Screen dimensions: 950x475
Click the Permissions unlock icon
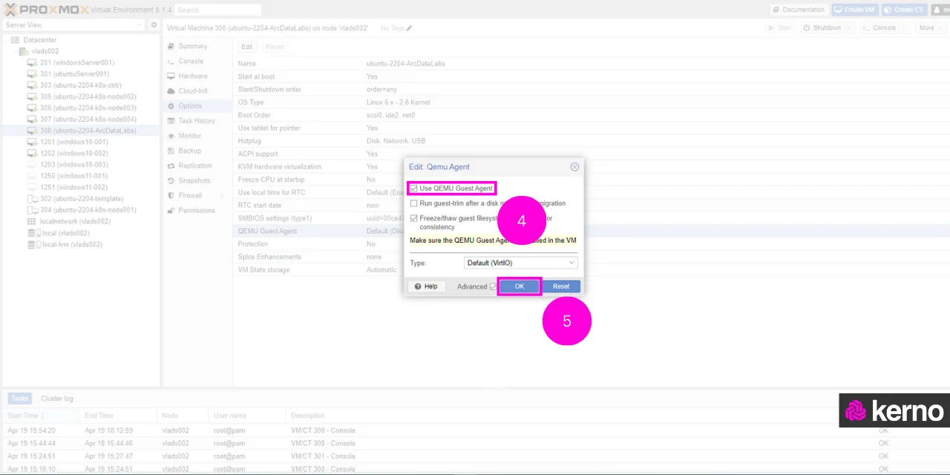[x=171, y=210]
